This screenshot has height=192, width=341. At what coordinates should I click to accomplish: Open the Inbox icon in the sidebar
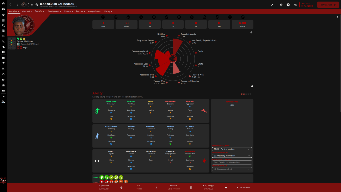(x=3, y=10)
